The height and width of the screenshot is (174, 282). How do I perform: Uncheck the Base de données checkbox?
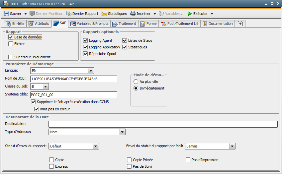pos(11,37)
